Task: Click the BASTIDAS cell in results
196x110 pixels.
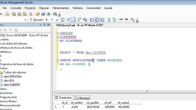Action: click(93, 107)
